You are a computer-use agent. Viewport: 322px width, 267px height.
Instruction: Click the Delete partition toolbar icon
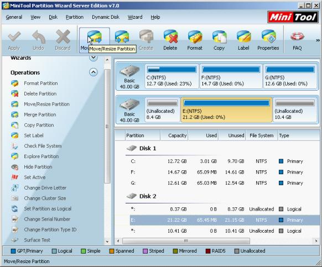click(x=170, y=36)
